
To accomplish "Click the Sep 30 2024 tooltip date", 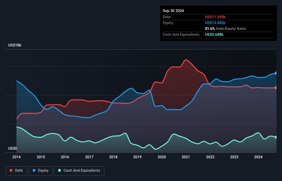I will pyautogui.click(x=173, y=11).
